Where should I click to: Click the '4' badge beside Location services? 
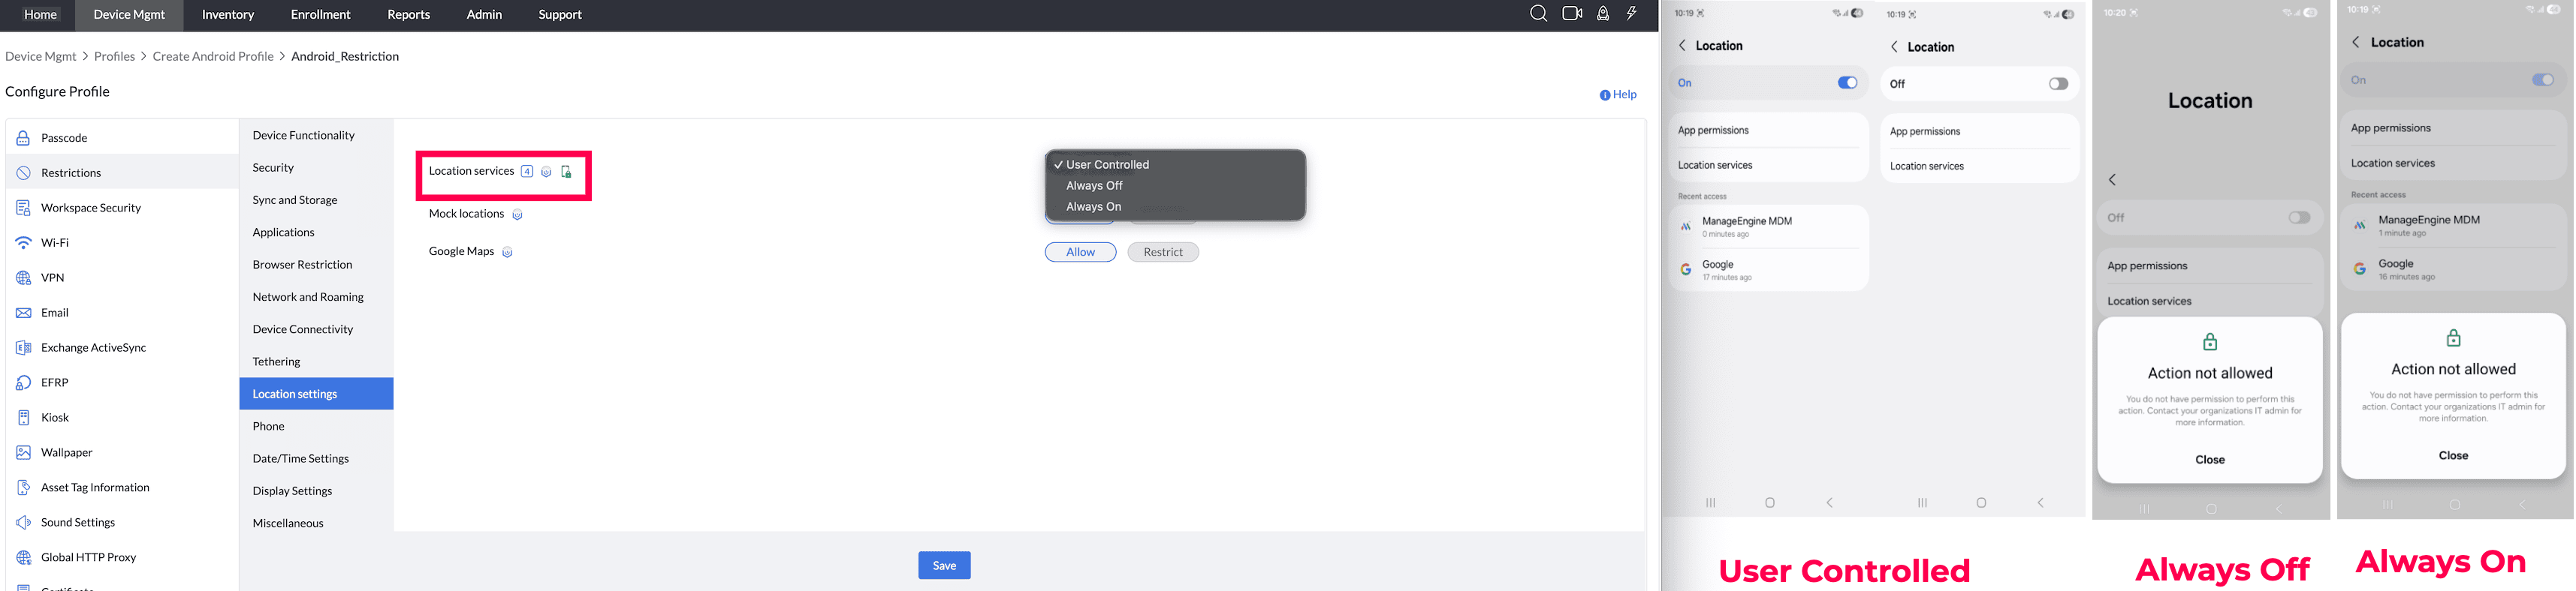pos(527,171)
